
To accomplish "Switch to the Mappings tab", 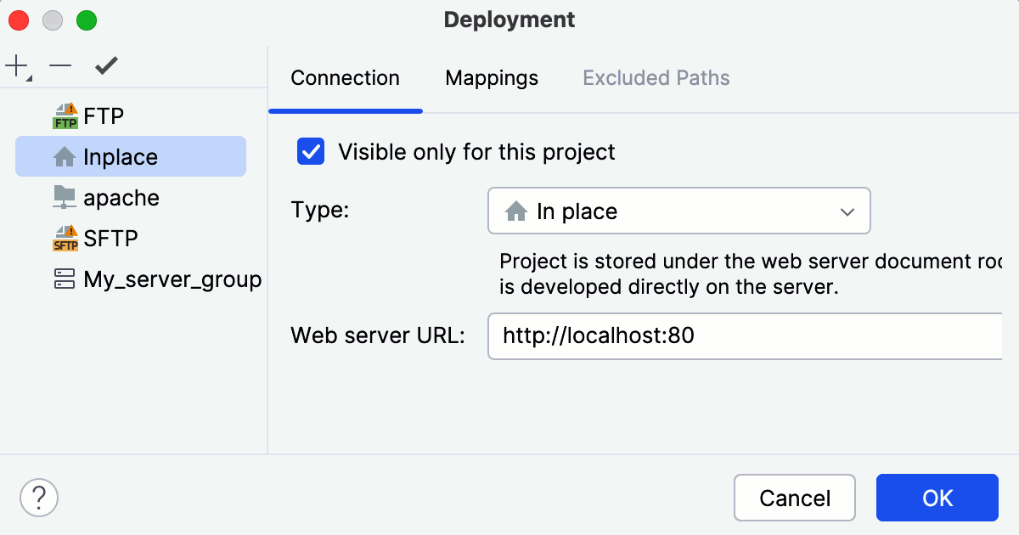I will point(492,78).
